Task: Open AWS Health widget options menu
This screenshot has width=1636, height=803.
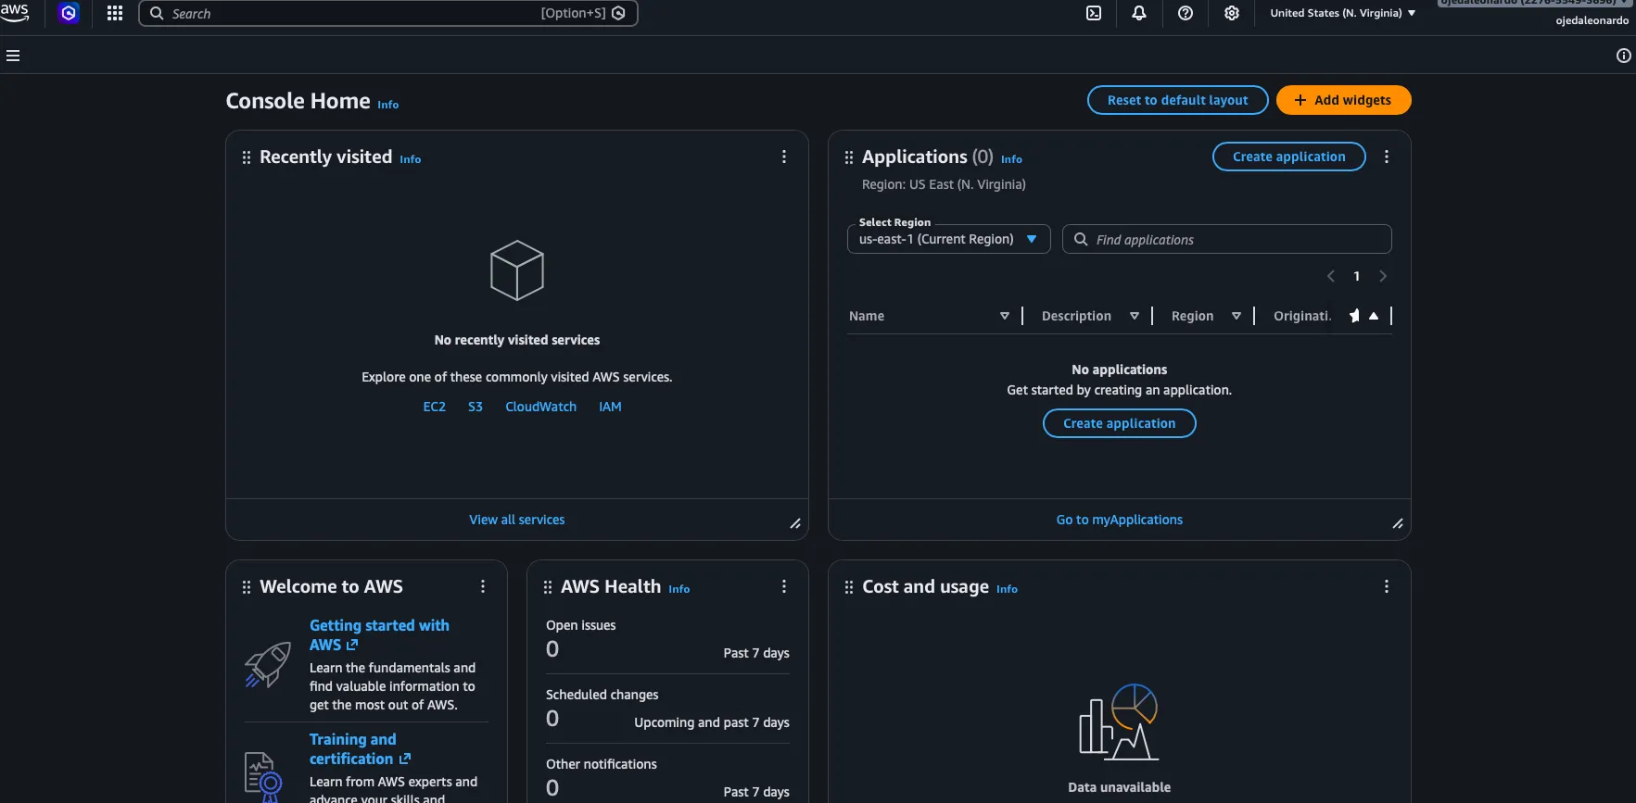Action: [784, 586]
